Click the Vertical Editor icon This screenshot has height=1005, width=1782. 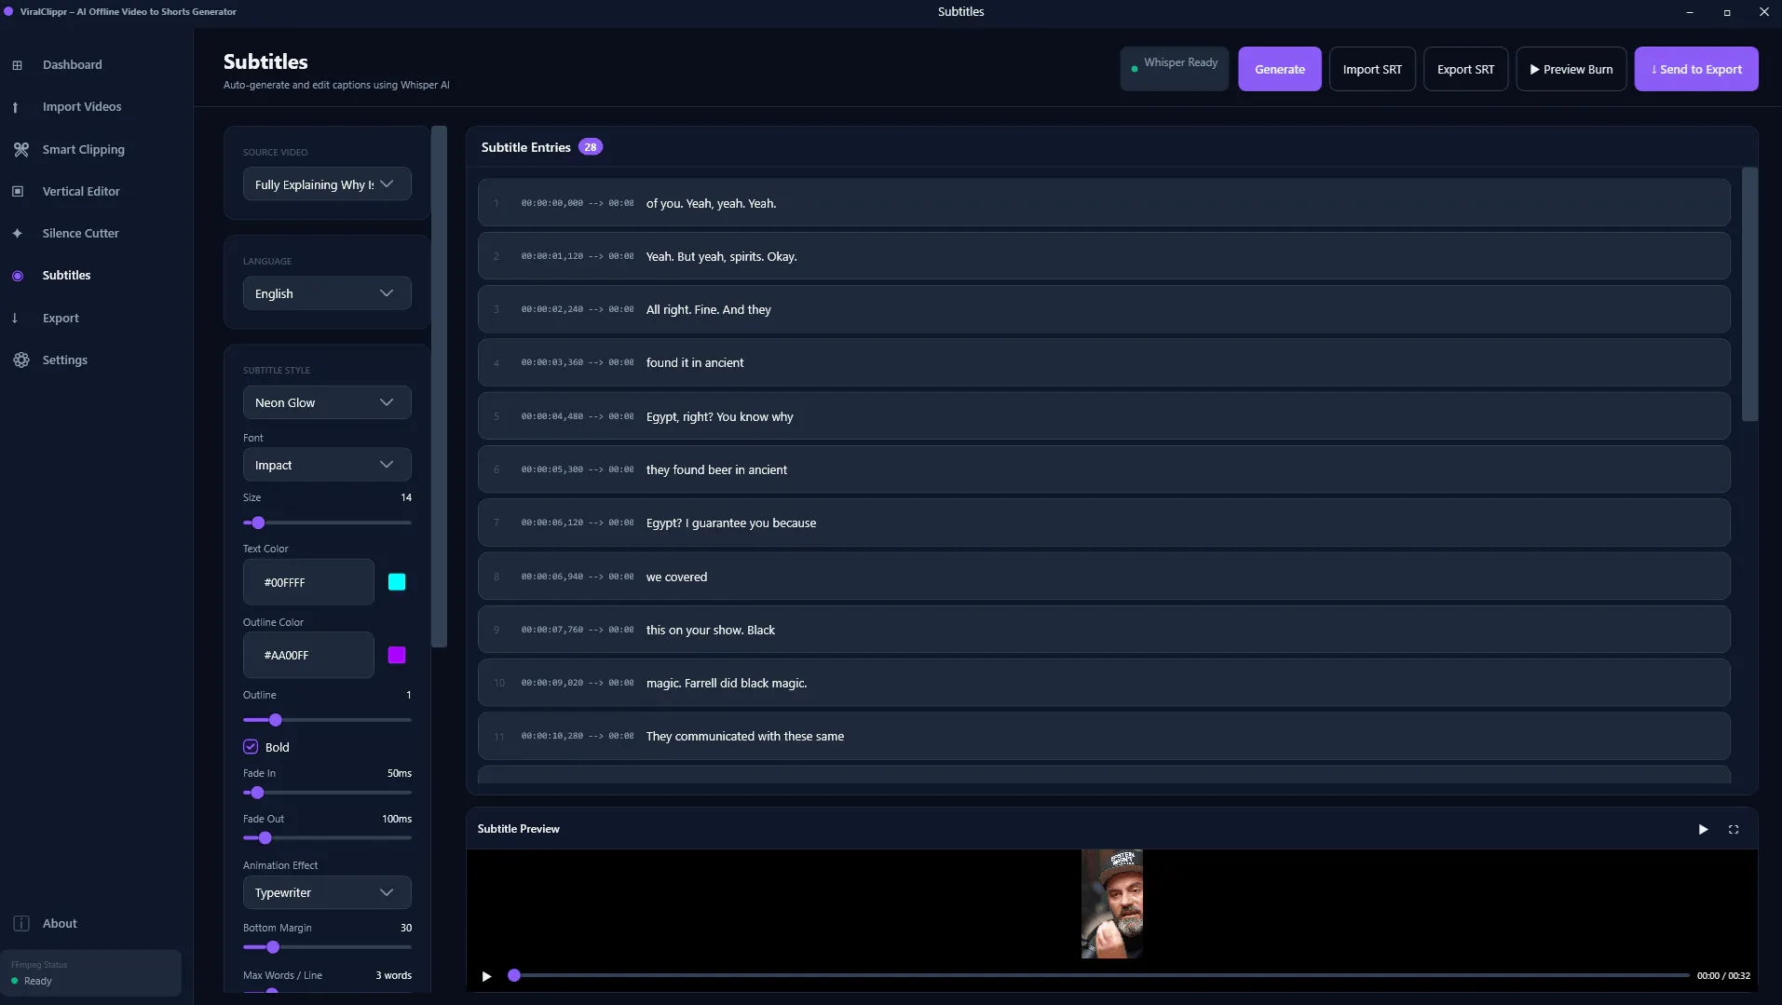(18, 191)
